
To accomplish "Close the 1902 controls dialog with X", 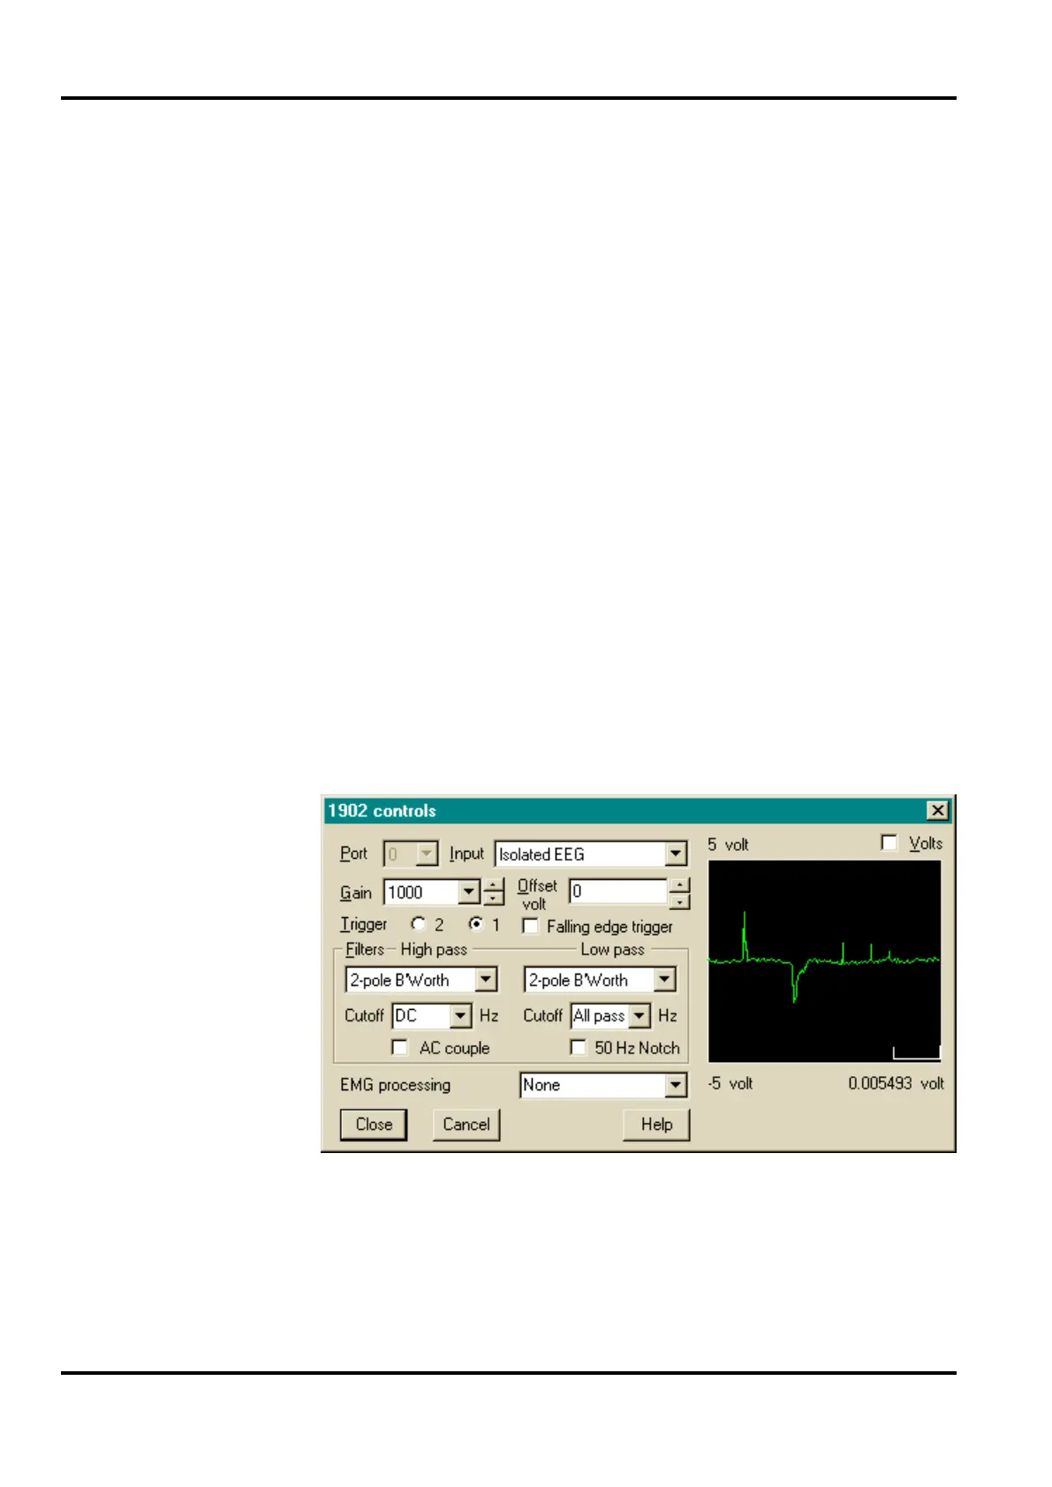I will click(937, 810).
